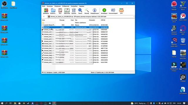Image resolution: width=188 pixels, height=105 pixels.
Task: Open Task View on the taskbar
Action: [11, 103]
